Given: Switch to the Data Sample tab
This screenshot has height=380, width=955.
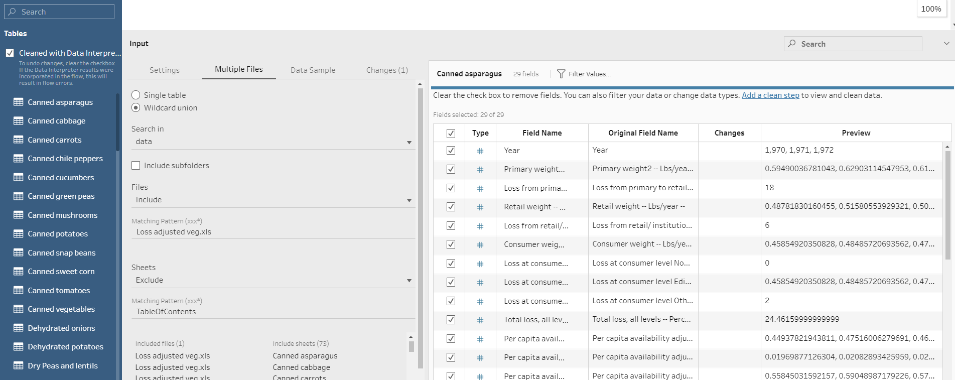Looking at the screenshot, I should pyautogui.click(x=313, y=70).
